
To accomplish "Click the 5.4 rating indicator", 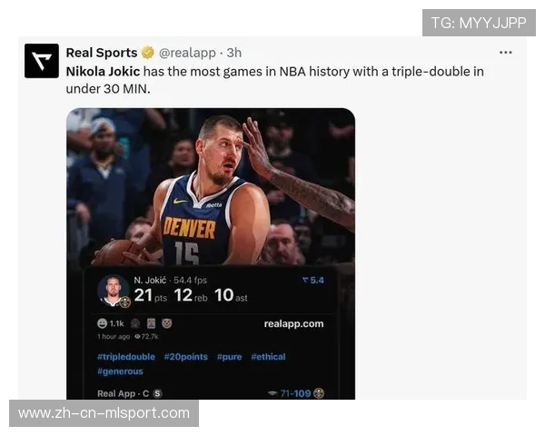I will pyautogui.click(x=313, y=281).
